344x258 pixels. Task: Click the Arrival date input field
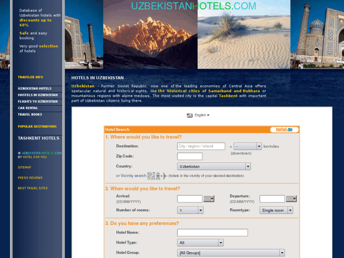pos(190,199)
